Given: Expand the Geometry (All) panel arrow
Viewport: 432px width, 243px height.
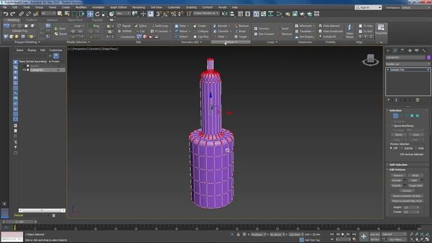Looking at the screenshot, I should tap(201, 42).
